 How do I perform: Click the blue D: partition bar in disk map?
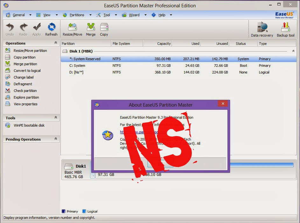tap(262, 165)
